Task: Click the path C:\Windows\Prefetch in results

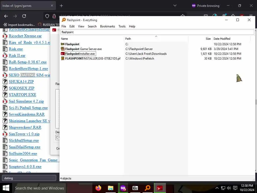Action: click(x=140, y=58)
